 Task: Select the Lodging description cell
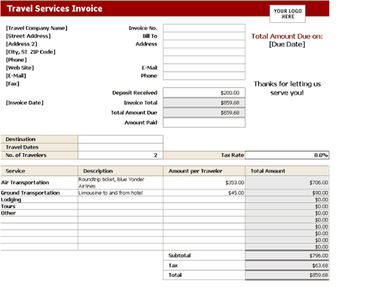point(120,200)
